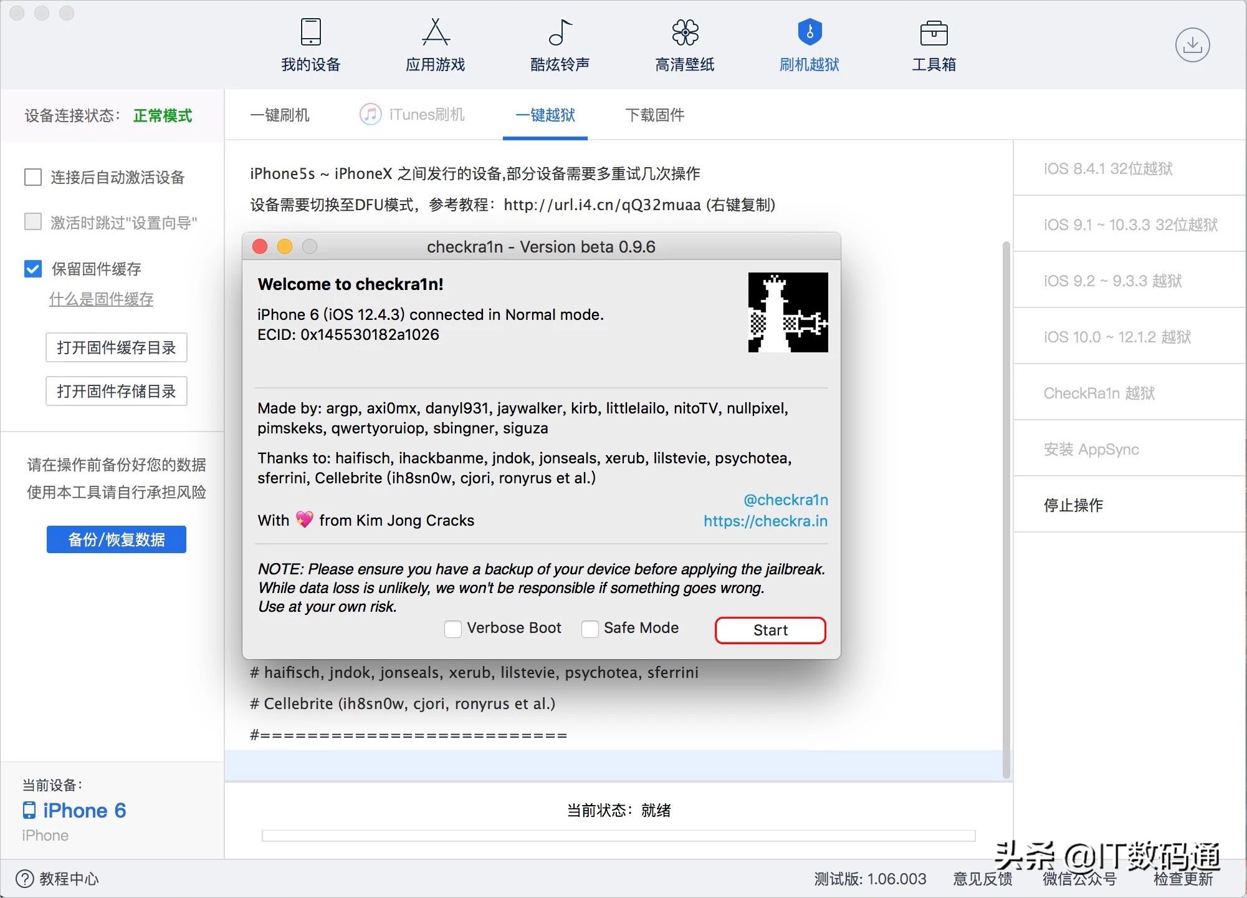Select the 刷机越狱 shield icon
The image size is (1247, 898).
click(808, 32)
